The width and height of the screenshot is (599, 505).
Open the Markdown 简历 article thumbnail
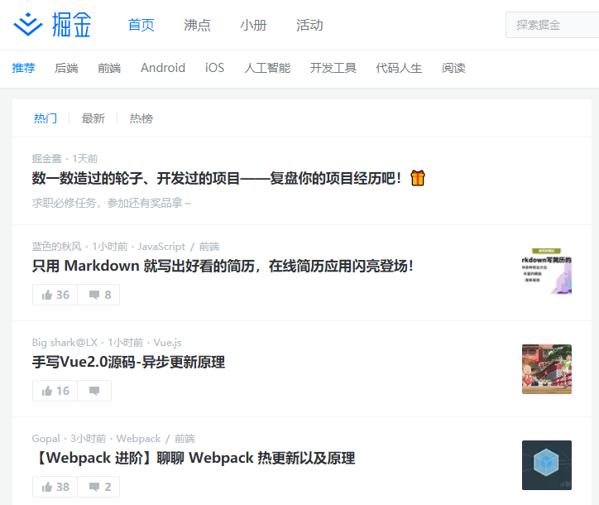[x=547, y=271]
